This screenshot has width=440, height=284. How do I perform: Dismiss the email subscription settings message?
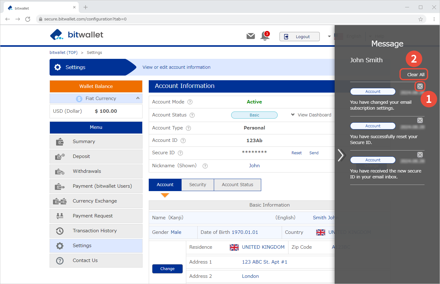[420, 86]
